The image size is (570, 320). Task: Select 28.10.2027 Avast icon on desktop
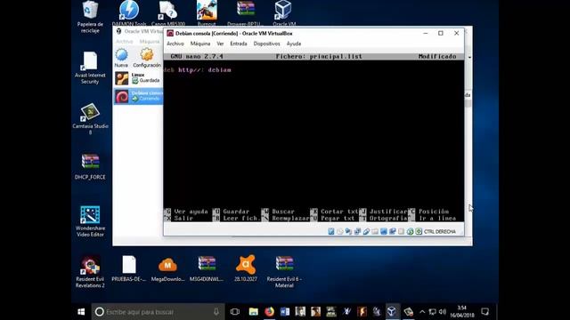246,268
